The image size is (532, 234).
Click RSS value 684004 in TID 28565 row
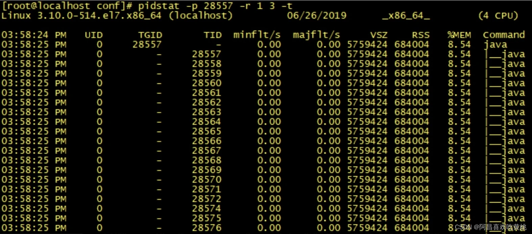412,131
